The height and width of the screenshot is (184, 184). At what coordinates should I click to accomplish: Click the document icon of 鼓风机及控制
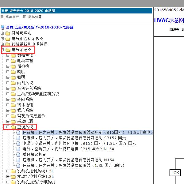(x=18, y=154)
